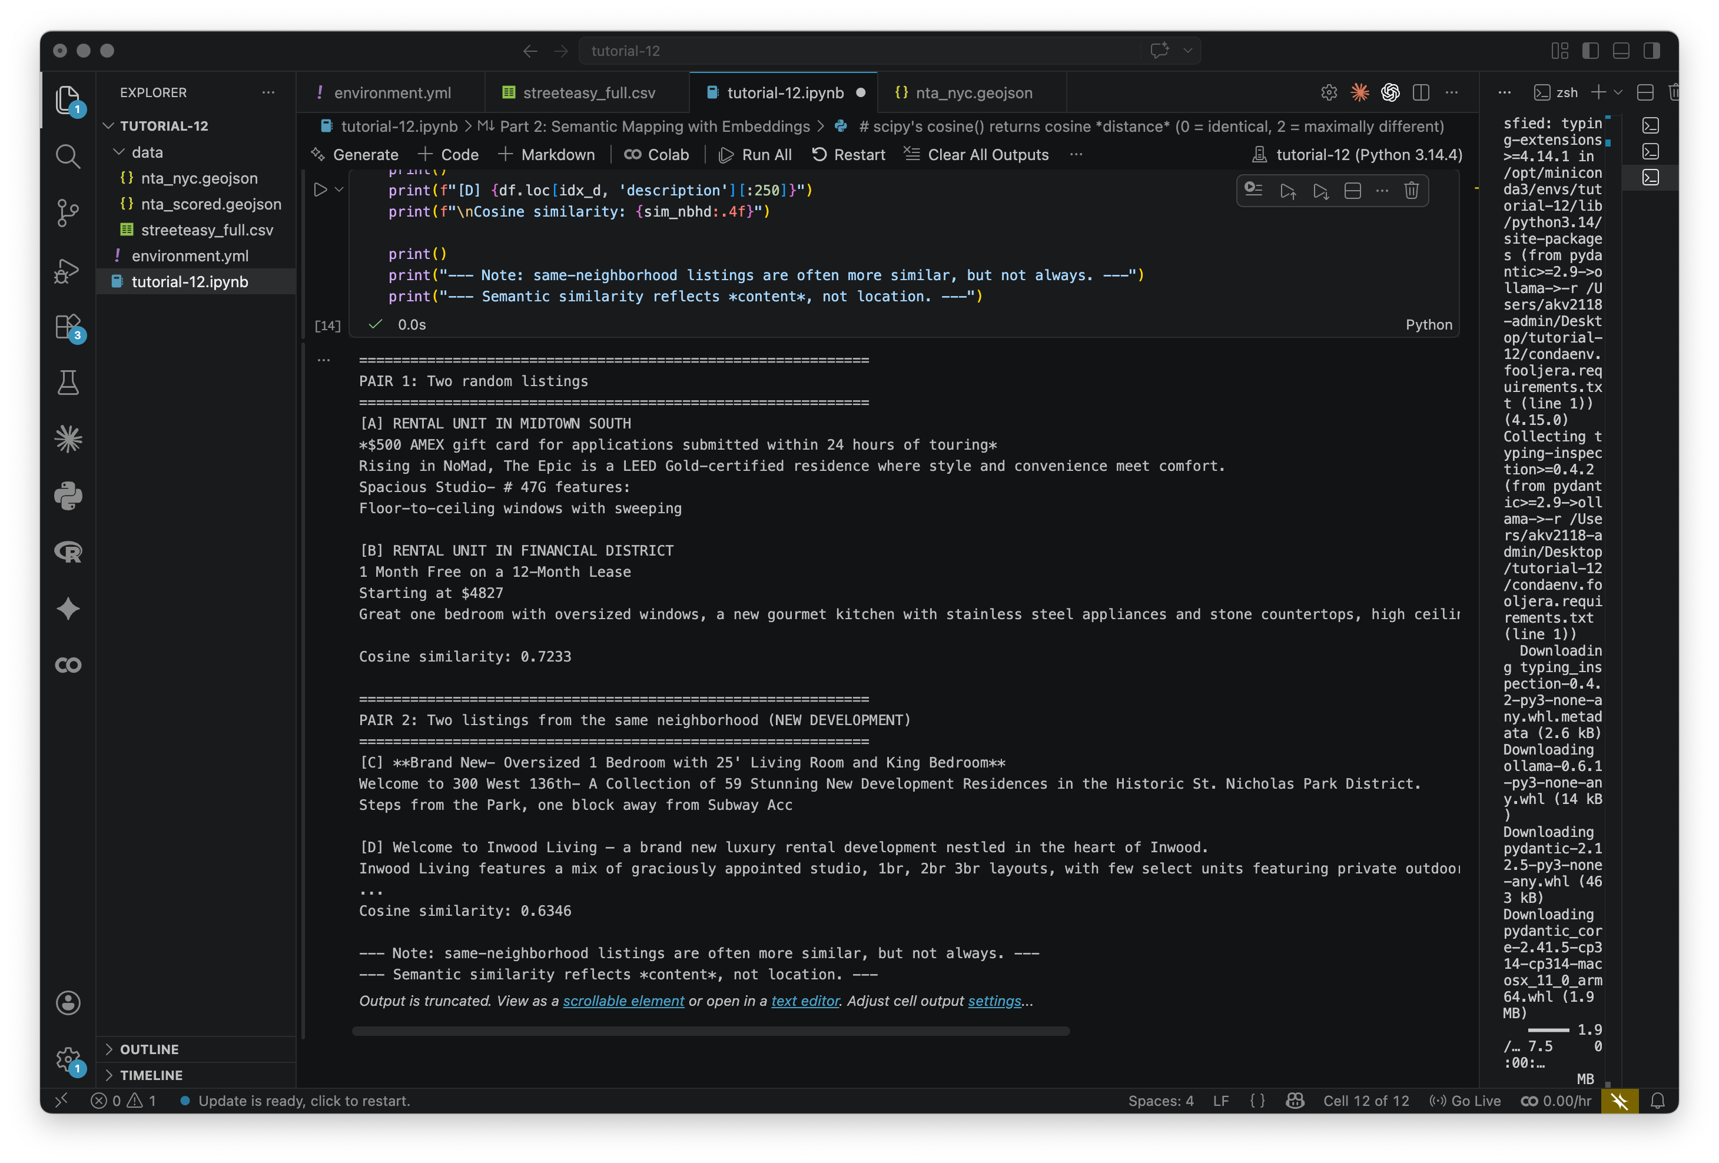Image resolution: width=1719 pixels, height=1163 pixels.
Task: Switch to nta_nyc.geojson tab
Action: click(x=973, y=92)
